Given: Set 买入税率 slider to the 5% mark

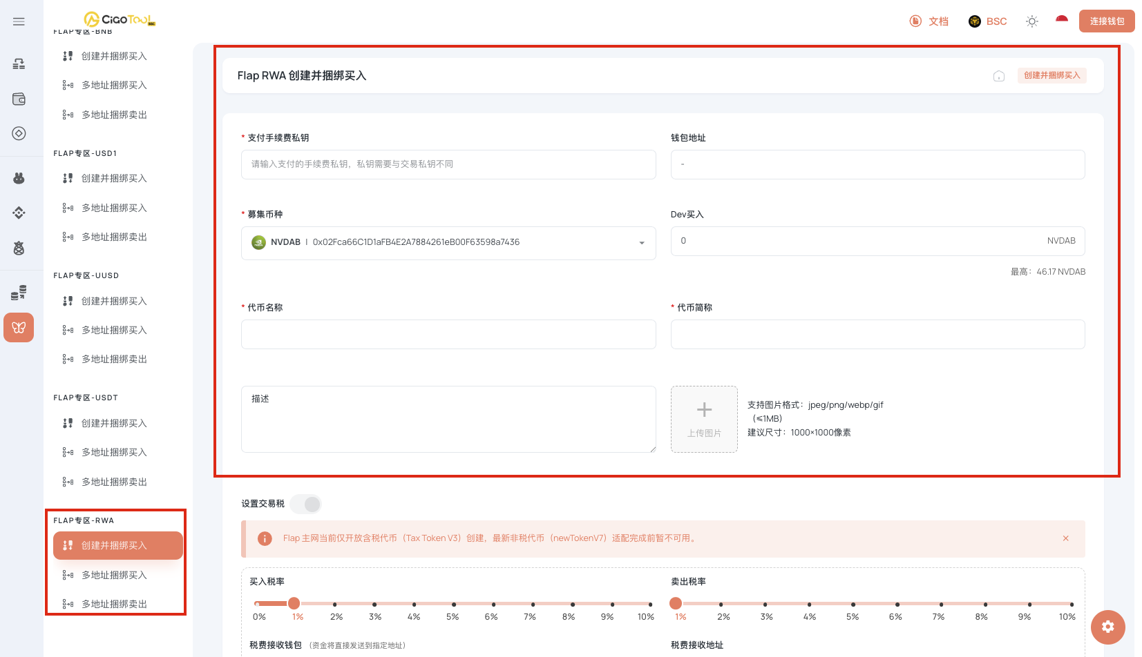Looking at the screenshot, I should pos(453,604).
